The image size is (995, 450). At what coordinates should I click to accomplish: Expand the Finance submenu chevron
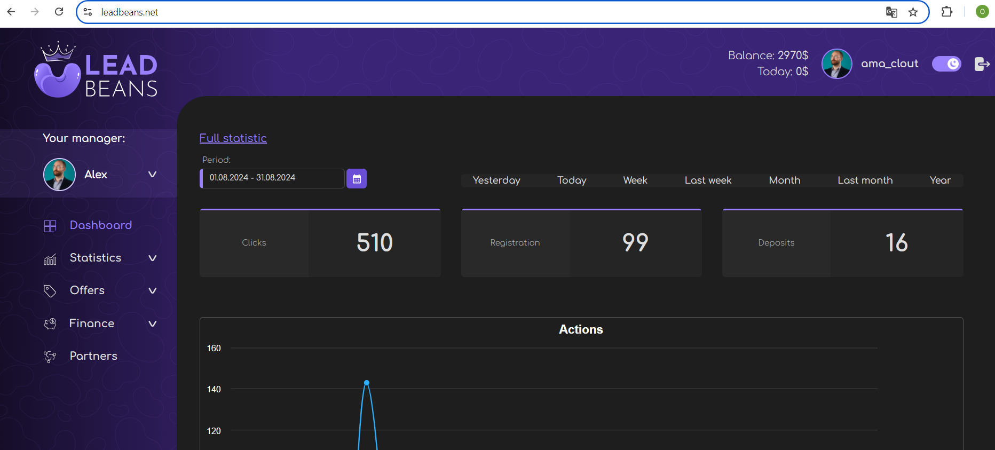(152, 323)
